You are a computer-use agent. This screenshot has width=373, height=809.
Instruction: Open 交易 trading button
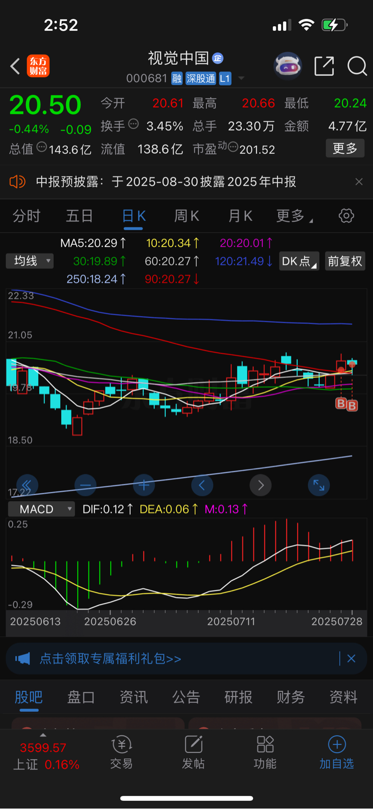pos(121,752)
